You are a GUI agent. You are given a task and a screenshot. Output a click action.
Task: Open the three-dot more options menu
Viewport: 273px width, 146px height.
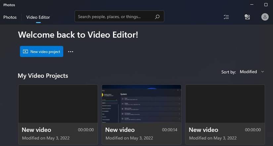tap(70, 51)
